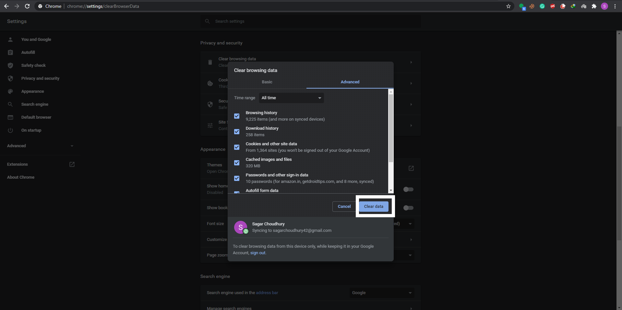Click the Clear data button
The image size is (622, 310).
[374, 206]
